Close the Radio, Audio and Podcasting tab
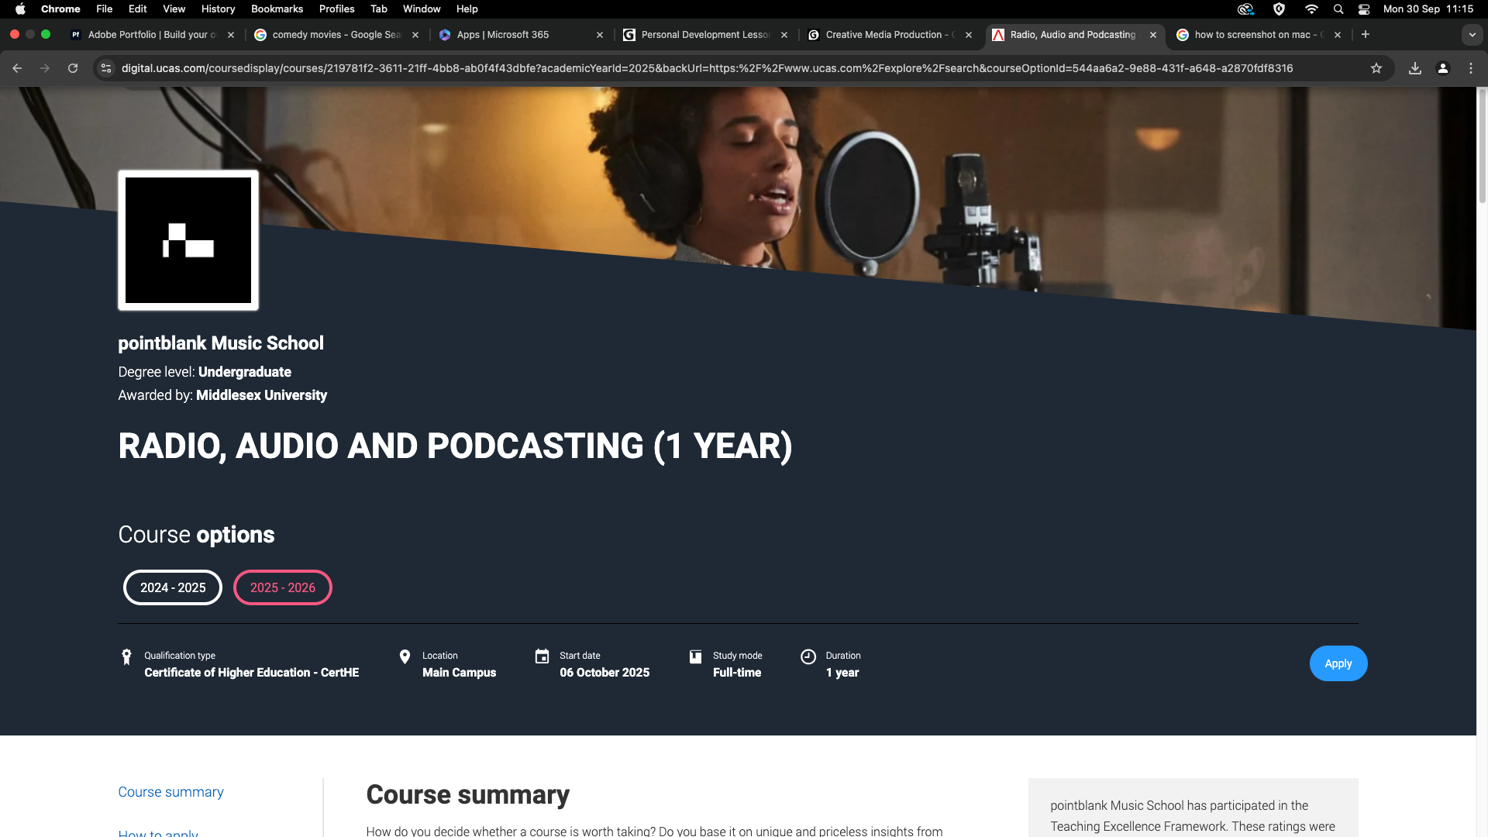 tap(1153, 35)
